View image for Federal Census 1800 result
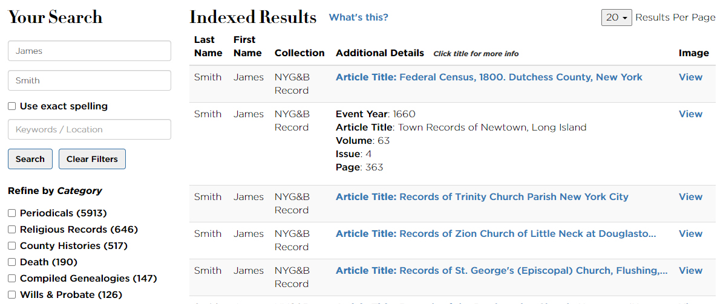Viewport: 726px width, 304px height. 690,77
